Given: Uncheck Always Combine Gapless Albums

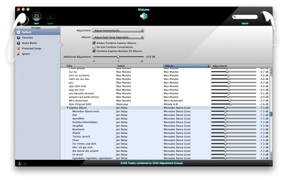Looking at the screenshot, I should click(x=94, y=43).
